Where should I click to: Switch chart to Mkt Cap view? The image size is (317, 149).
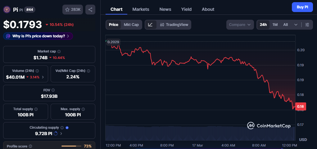131,25
